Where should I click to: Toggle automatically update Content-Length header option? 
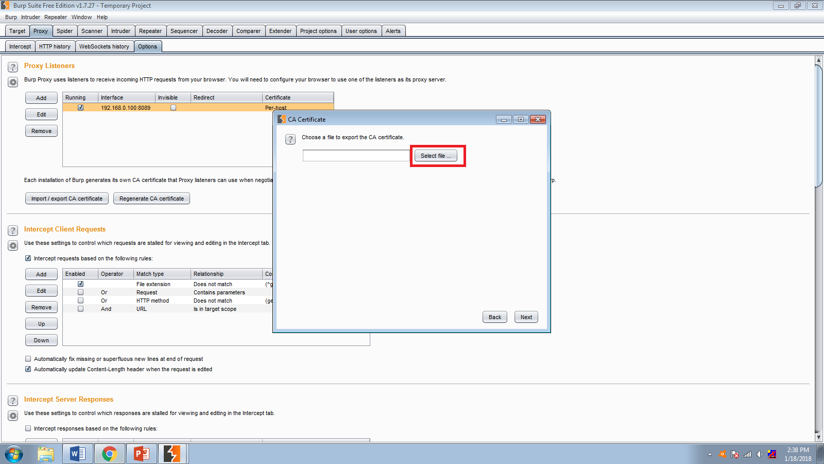pos(28,369)
